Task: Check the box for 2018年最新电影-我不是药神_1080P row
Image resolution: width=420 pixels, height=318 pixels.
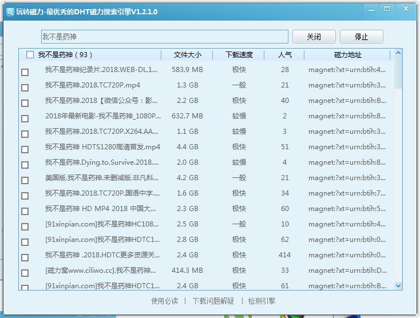Action: (x=25, y=118)
